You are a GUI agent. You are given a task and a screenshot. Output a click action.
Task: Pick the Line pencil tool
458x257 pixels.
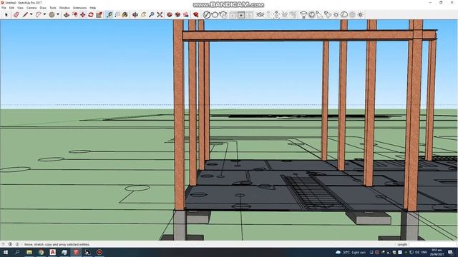pos(26,14)
